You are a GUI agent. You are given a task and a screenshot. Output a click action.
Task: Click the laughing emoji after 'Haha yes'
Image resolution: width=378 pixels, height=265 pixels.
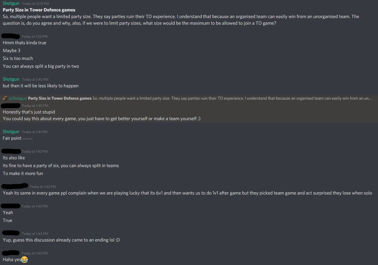[x=25, y=260]
